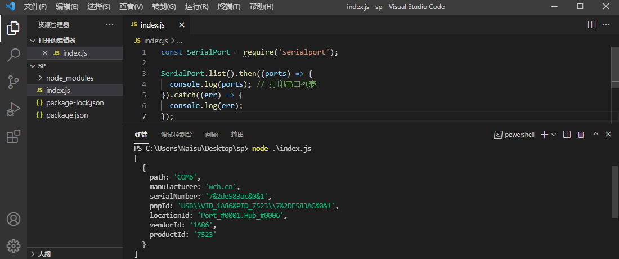619x259 pixels.
Task: Close the terminal panel
Action: [x=608, y=135]
